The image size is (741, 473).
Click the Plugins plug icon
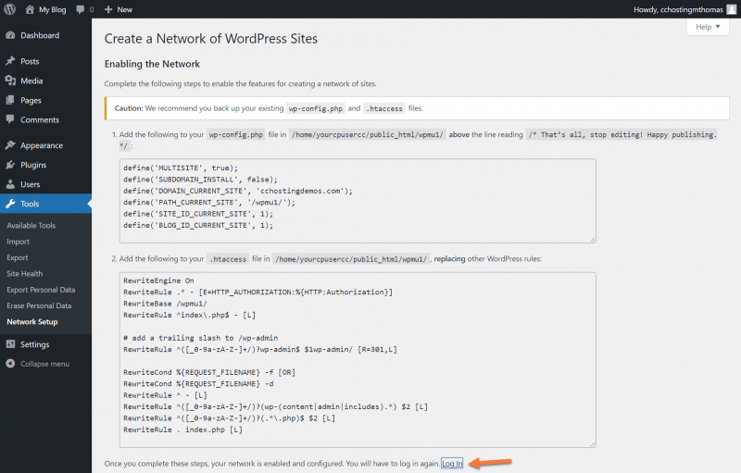coord(10,165)
